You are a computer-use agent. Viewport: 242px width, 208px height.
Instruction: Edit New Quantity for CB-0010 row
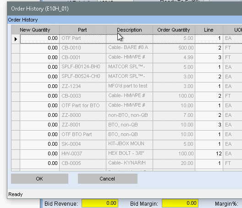(x=40, y=49)
